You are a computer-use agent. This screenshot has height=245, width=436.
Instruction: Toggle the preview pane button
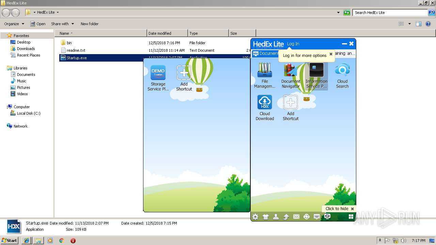419,24
